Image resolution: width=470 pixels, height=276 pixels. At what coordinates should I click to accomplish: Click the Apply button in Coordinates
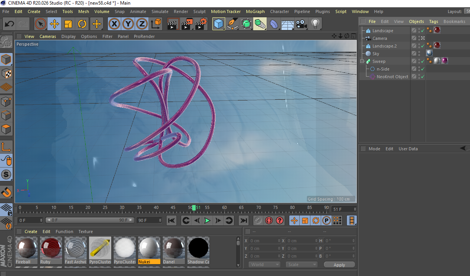click(x=339, y=265)
